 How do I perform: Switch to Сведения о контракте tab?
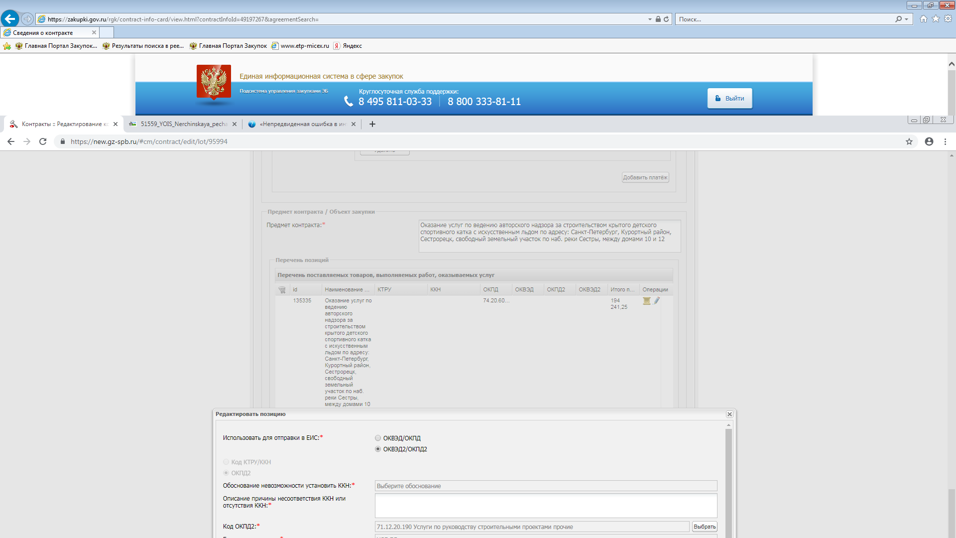pyautogui.click(x=50, y=32)
